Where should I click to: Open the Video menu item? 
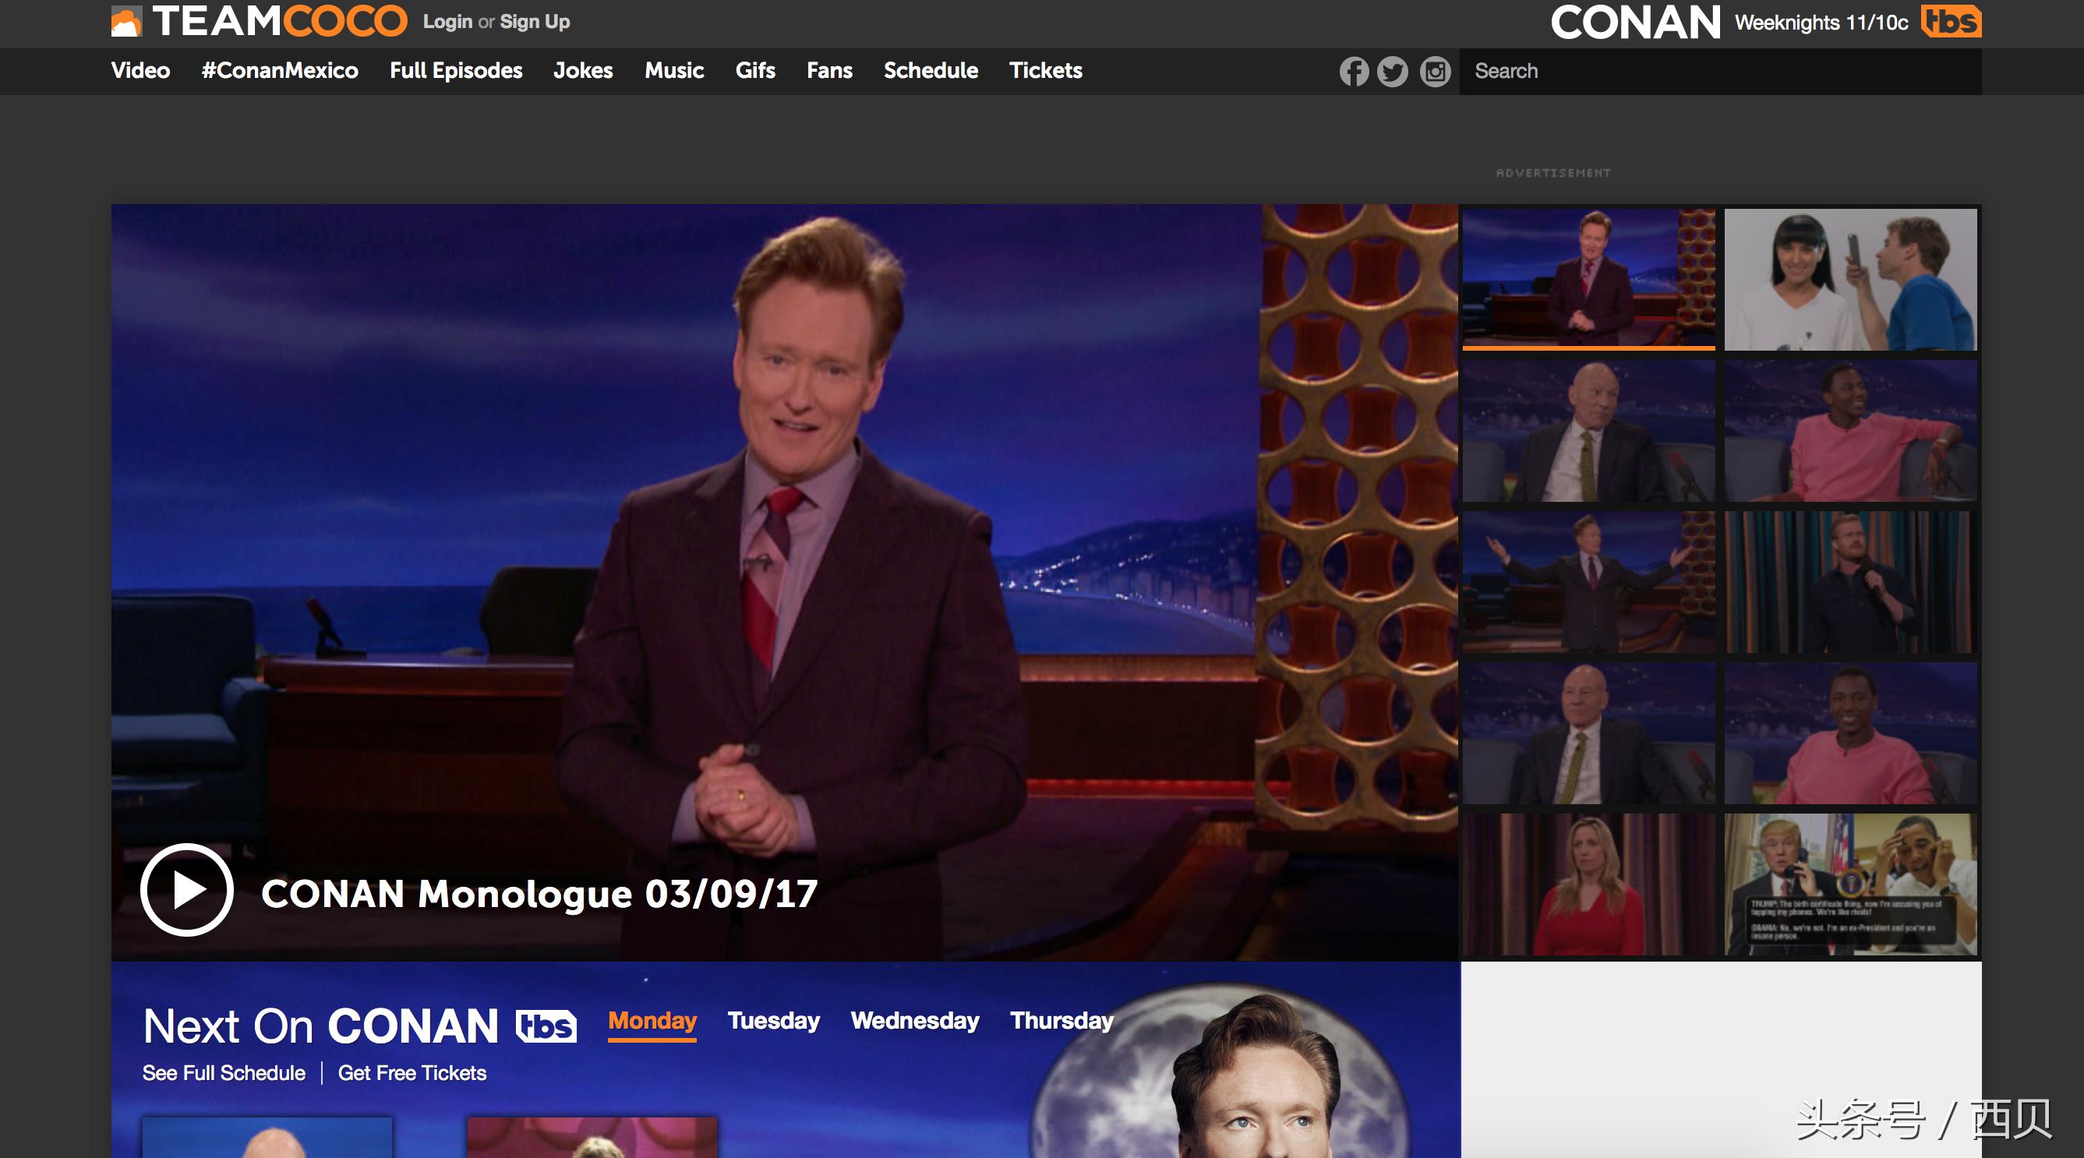pos(141,71)
